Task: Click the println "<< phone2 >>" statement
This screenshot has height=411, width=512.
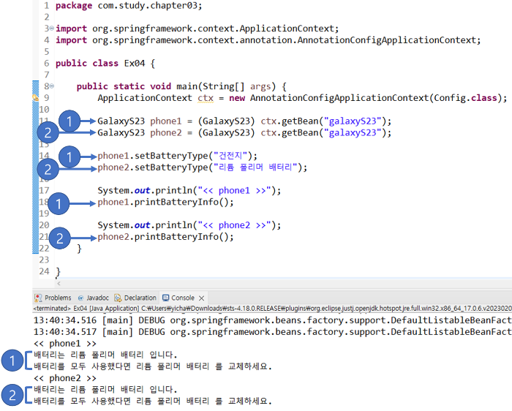Action: coord(189,225)
